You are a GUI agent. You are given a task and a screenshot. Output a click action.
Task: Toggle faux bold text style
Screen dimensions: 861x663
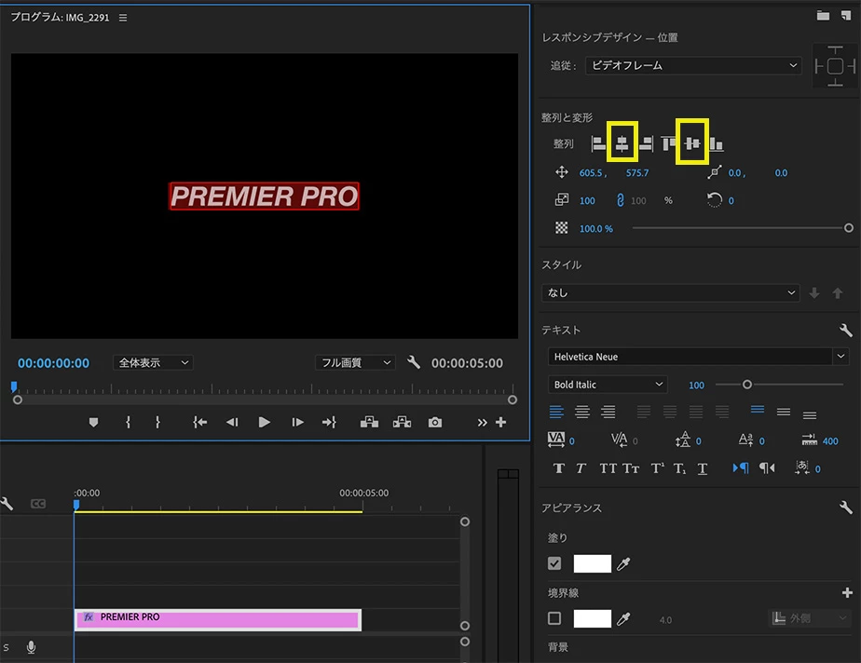click(x=558, y=468)
